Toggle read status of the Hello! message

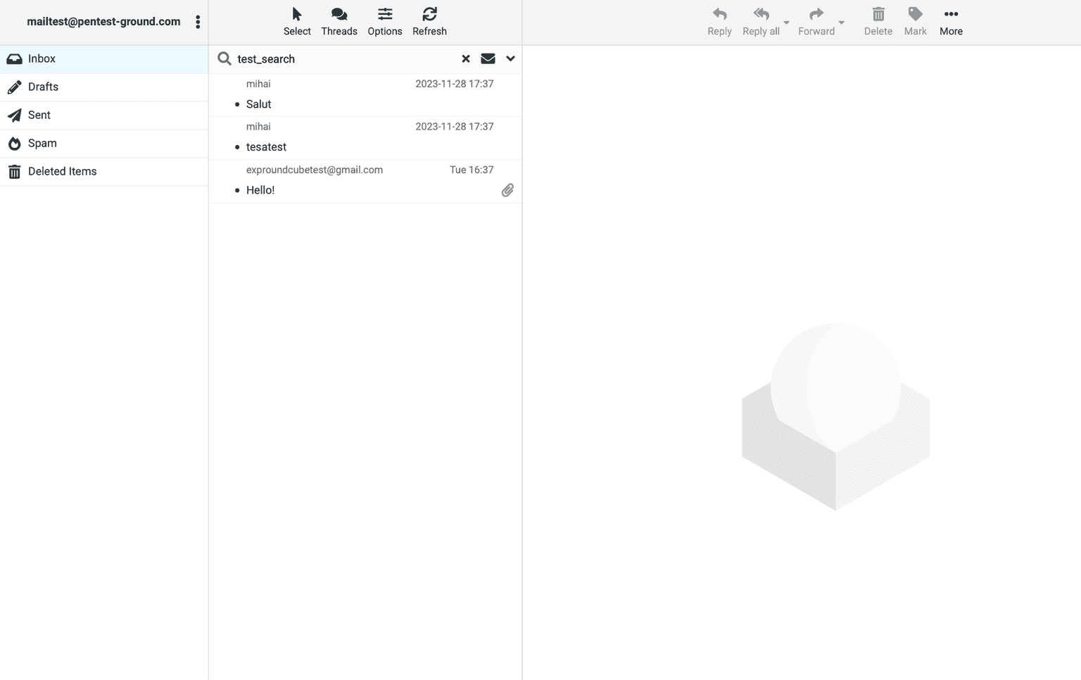[x=237, y=190]
